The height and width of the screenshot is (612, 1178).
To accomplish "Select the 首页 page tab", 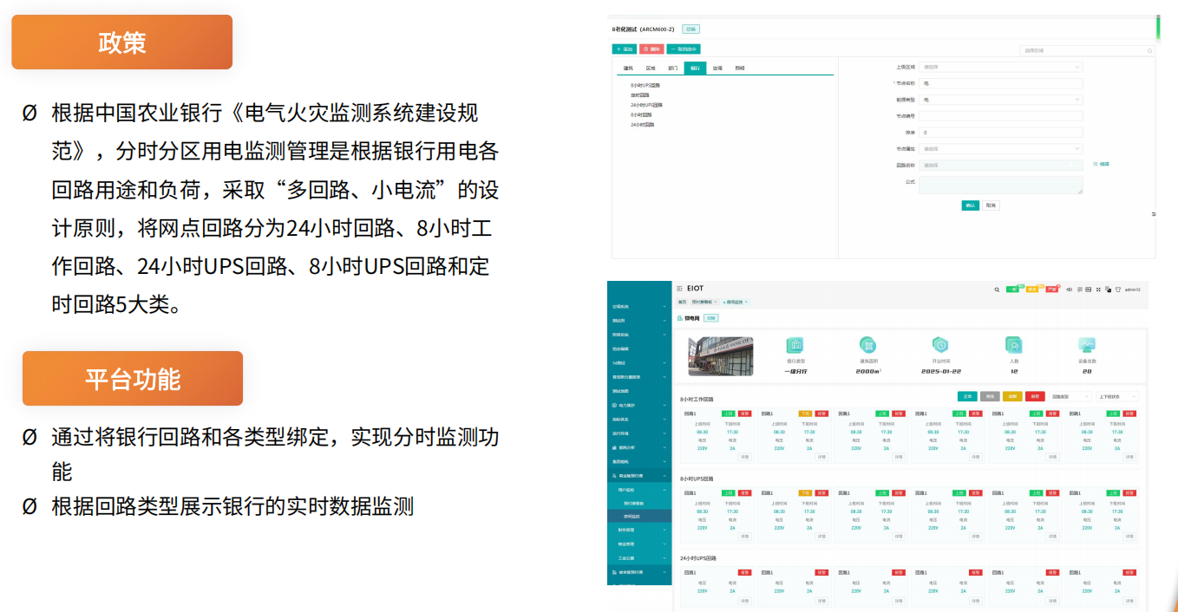I will click(682, 302).
